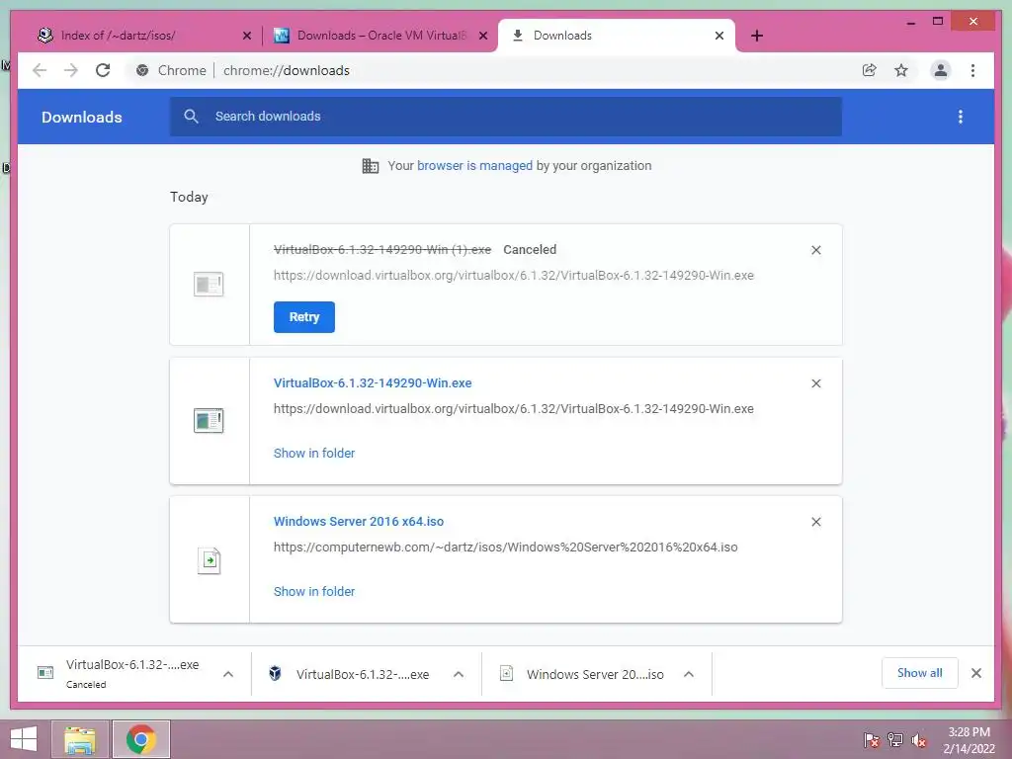Click the managed organization building icon
This screenshot has width=1012, height=759.
point(371,166)
